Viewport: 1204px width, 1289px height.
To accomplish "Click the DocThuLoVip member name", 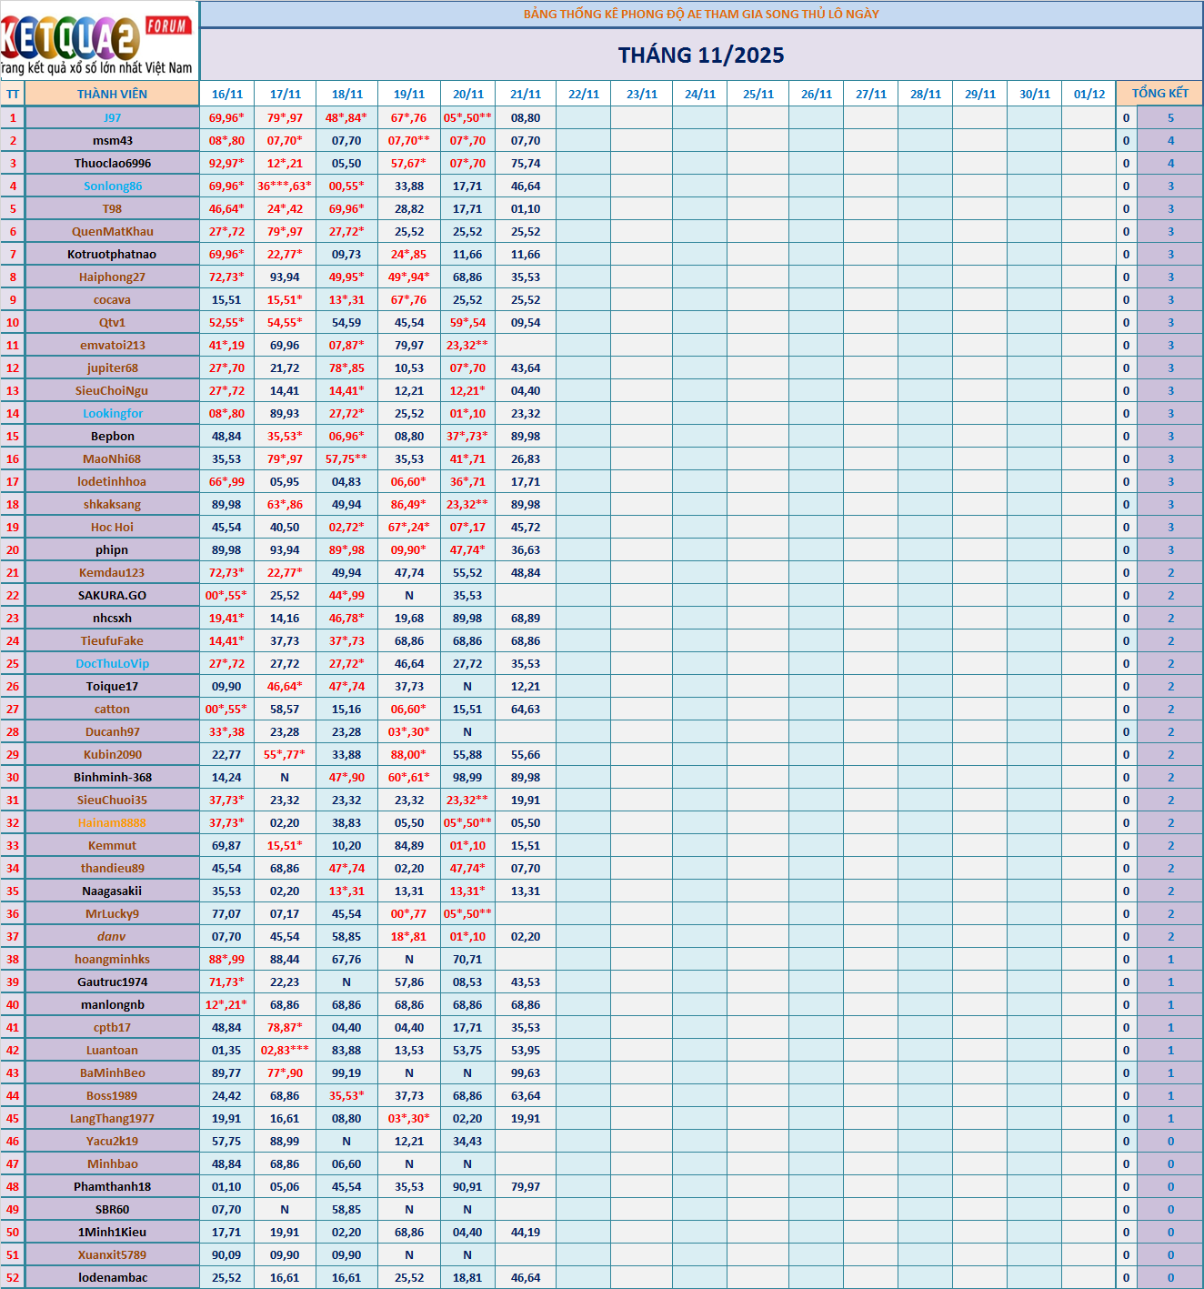I will coord(113,663).
